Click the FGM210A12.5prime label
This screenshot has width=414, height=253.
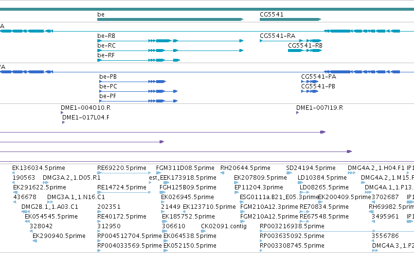(x=269, y=217)
